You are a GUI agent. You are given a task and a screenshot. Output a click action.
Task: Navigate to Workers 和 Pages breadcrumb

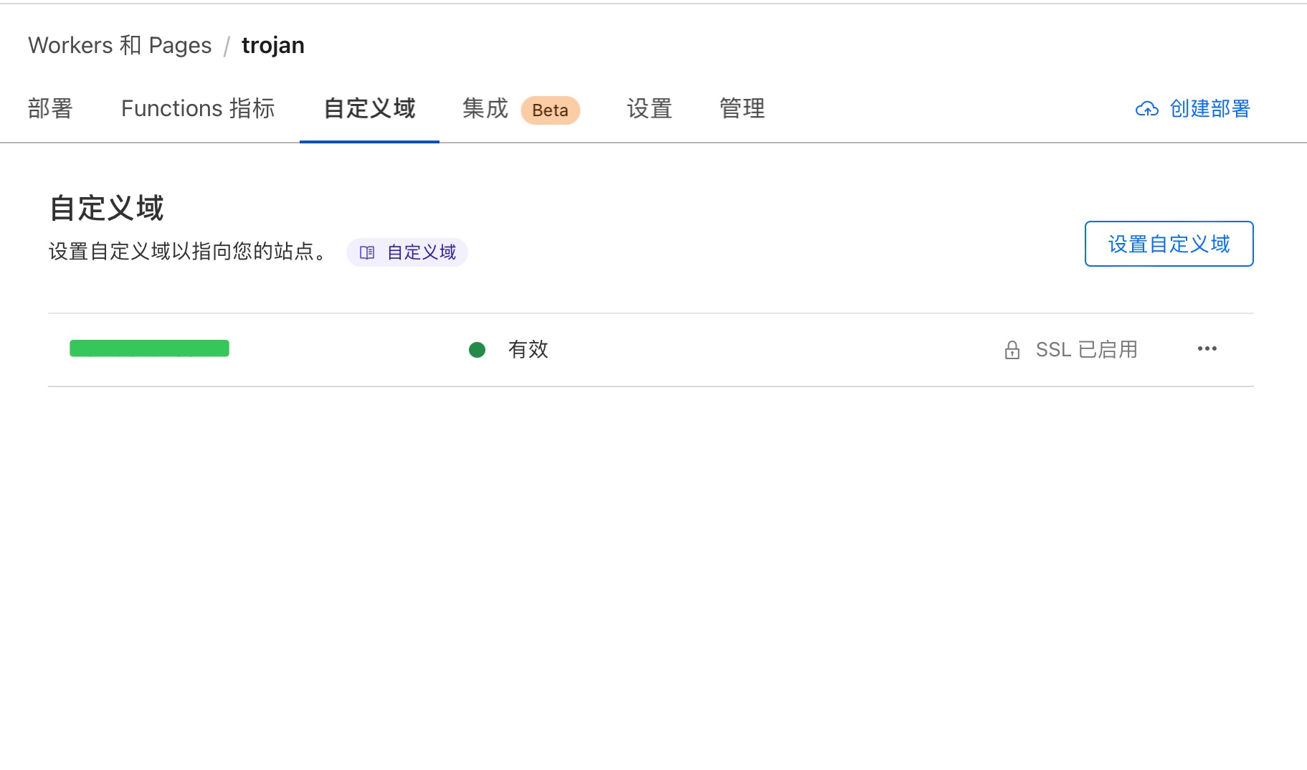coord(120,45)
